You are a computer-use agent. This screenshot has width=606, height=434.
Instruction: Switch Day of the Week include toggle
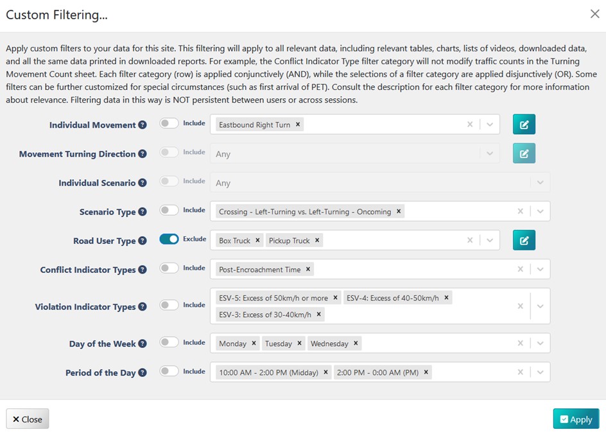[x=169, y=343]
